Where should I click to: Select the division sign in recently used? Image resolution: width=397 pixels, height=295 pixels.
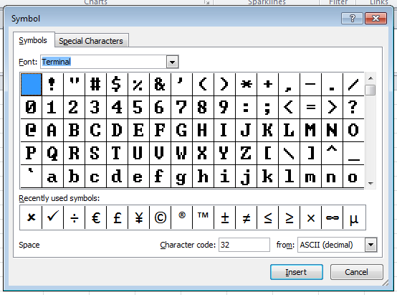tap(75, 217)
